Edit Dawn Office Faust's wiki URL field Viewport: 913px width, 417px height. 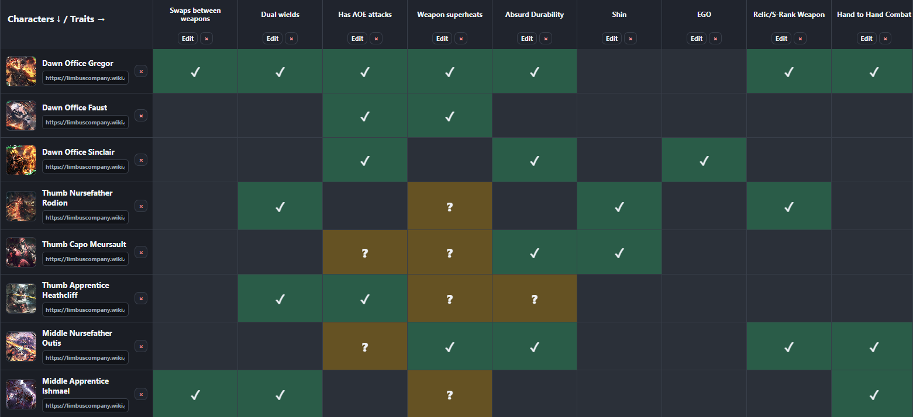coord(85,123)
